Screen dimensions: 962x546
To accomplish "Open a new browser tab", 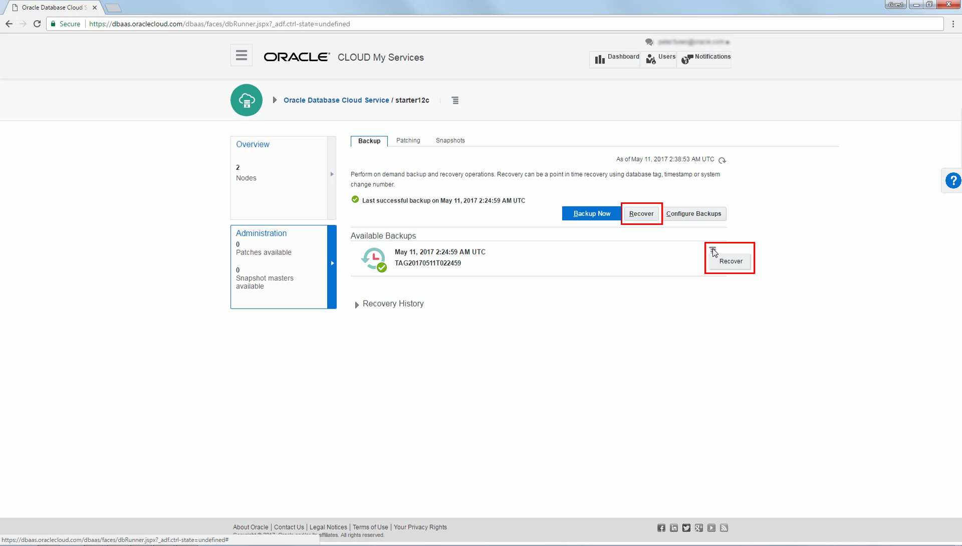I will [x=113, y=8].
